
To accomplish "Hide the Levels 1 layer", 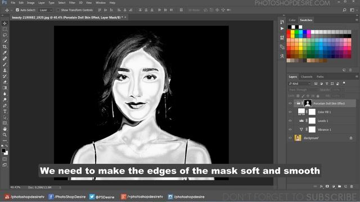I will (x=290, y=121).
